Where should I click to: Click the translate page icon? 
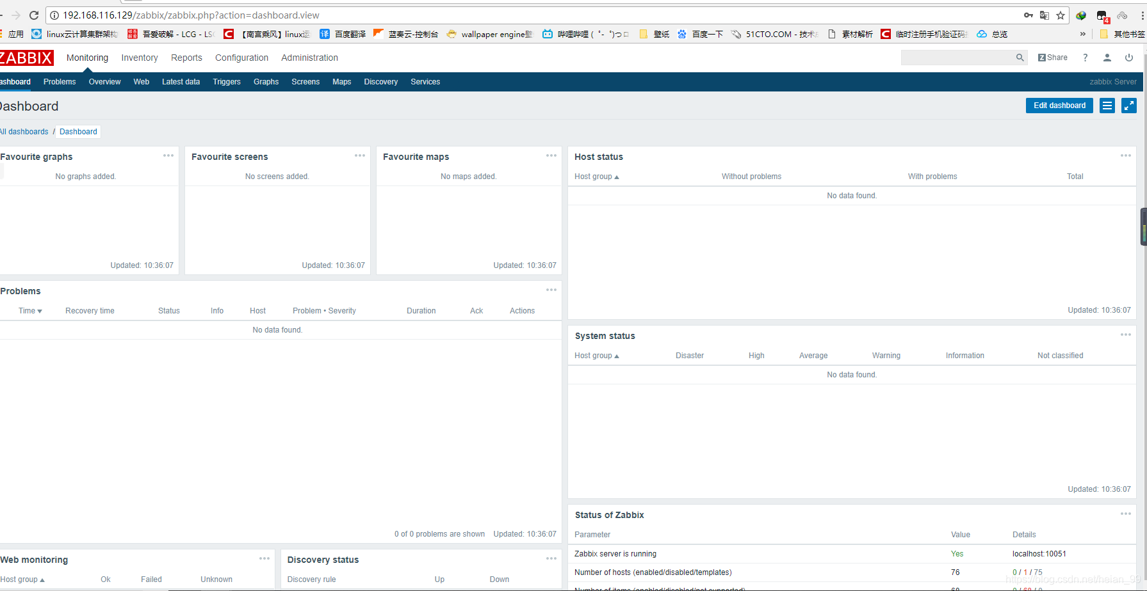point(1045,15)
